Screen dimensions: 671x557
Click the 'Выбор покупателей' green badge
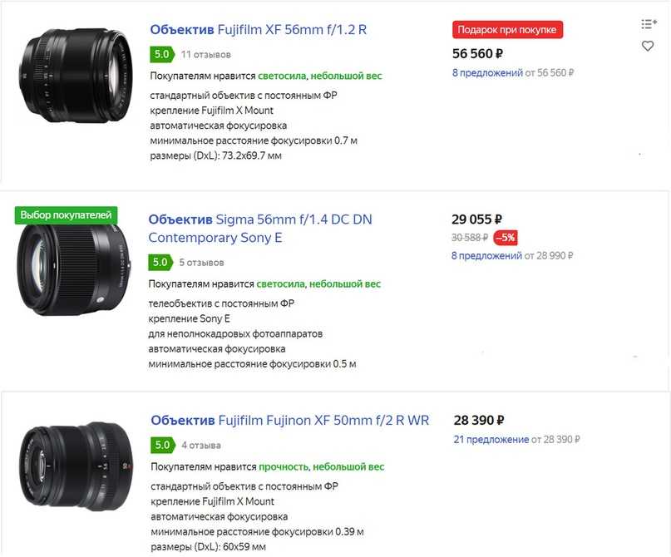pos(66,215)
